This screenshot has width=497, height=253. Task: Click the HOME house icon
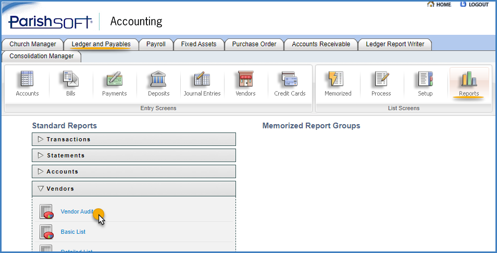point(430,4)
